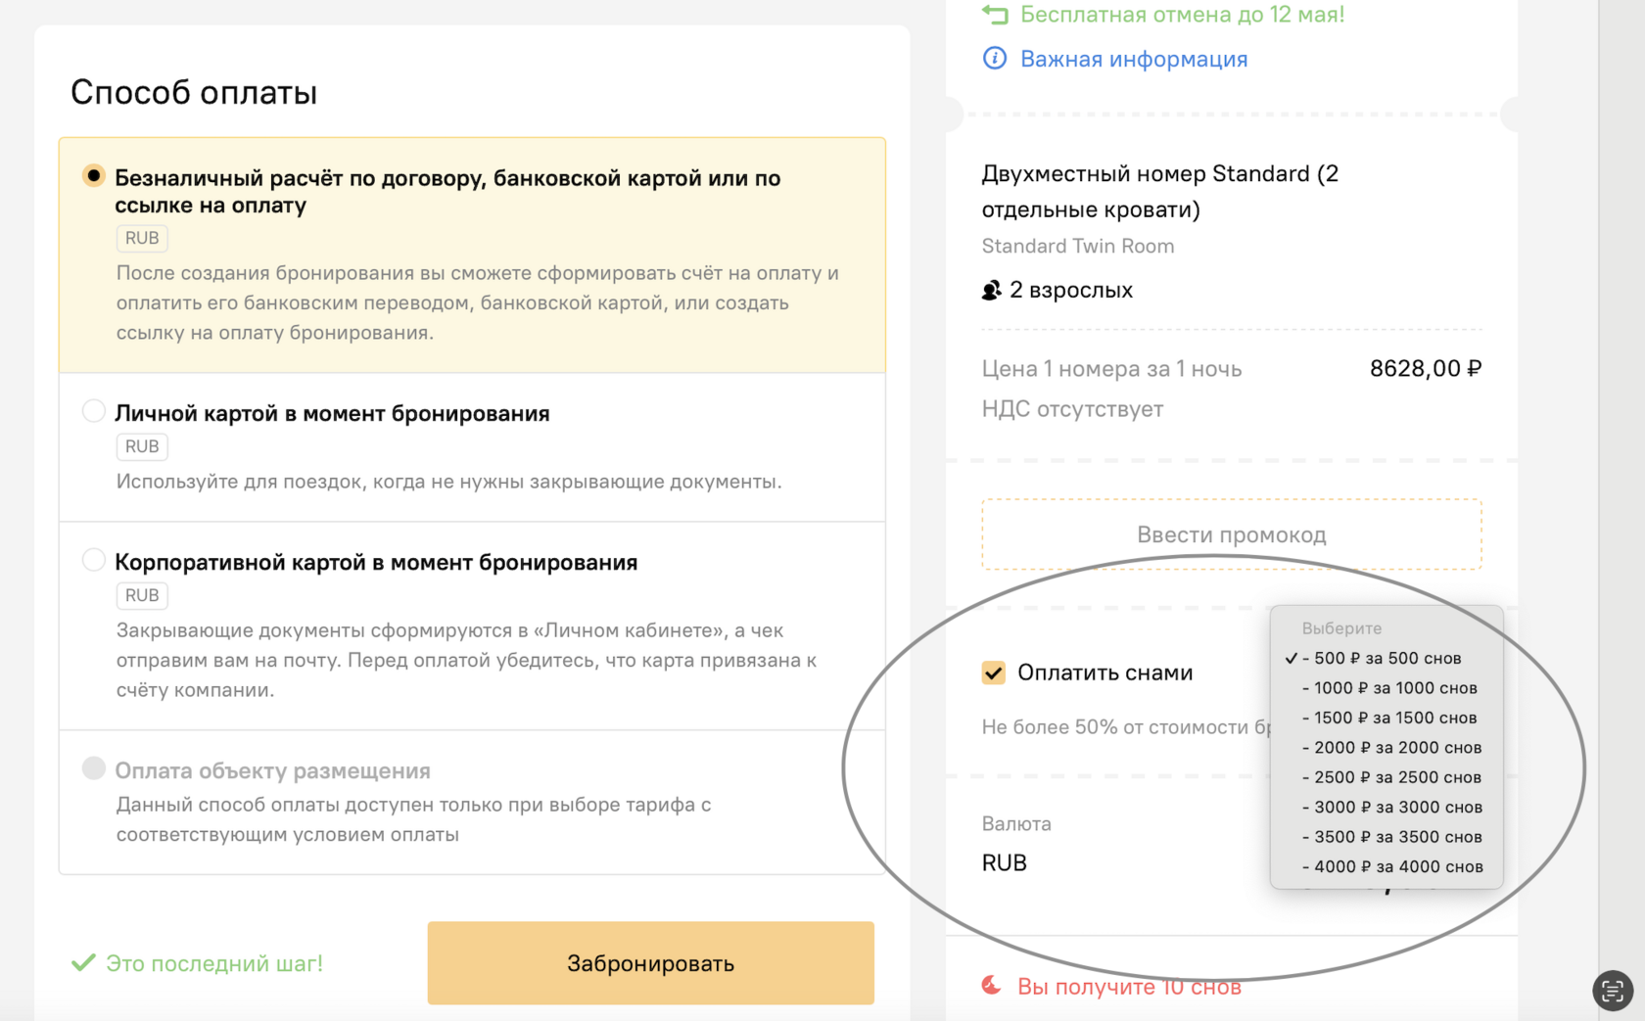Click the Забронировать button
Viewport: 1645px width, 1021px height.
(x=650, y=963)
